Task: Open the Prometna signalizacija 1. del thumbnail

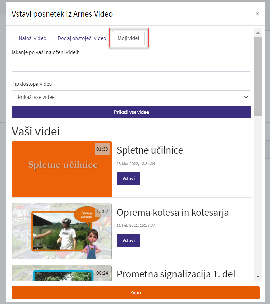Action: [62, 273]
